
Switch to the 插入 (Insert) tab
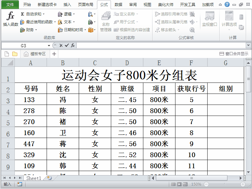67,4
